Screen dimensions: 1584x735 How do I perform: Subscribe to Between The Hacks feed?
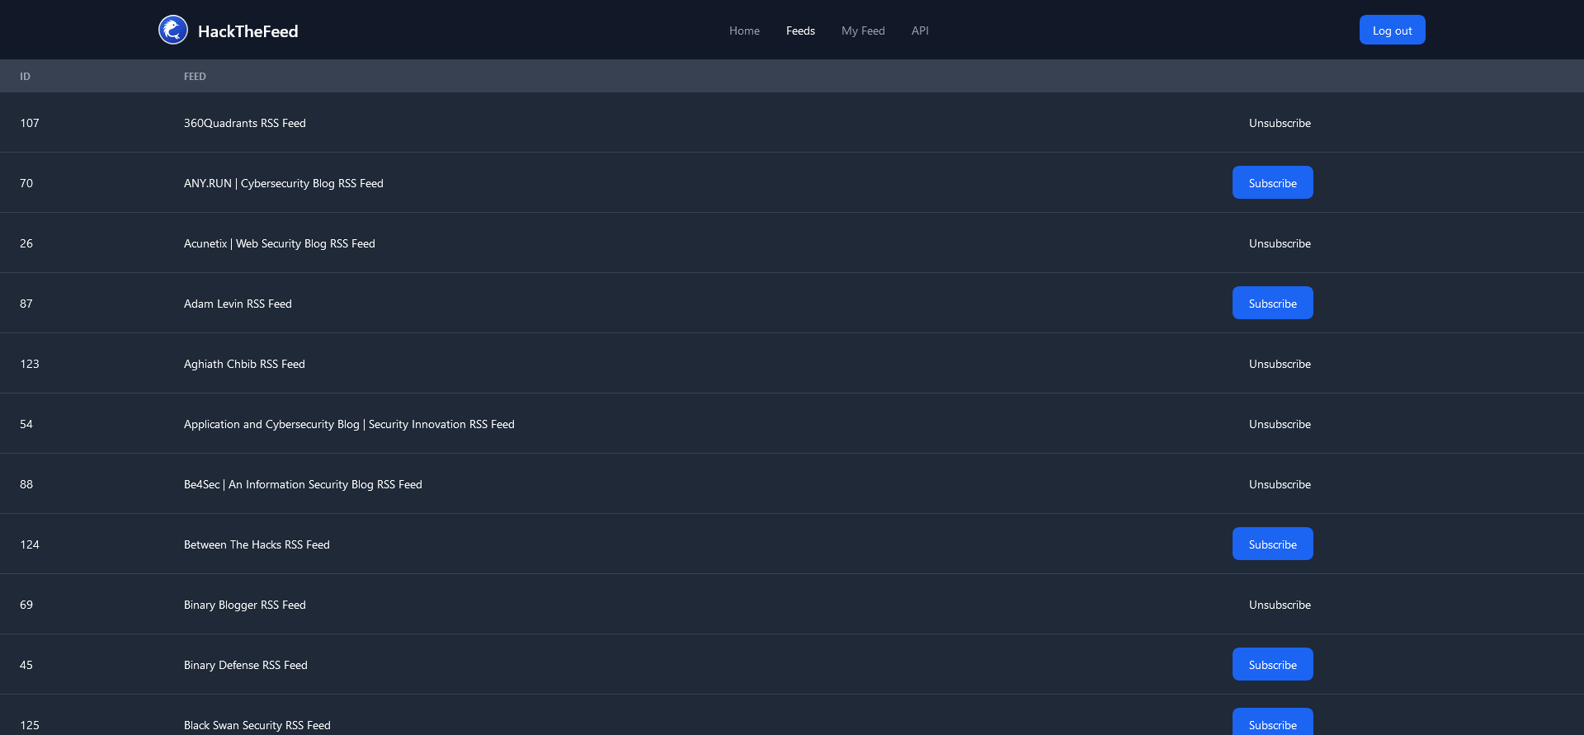point(1272,544)
